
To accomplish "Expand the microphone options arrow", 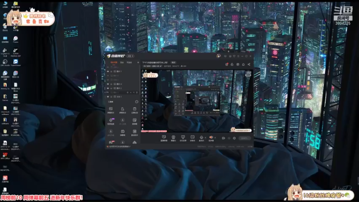I will 205,138.
